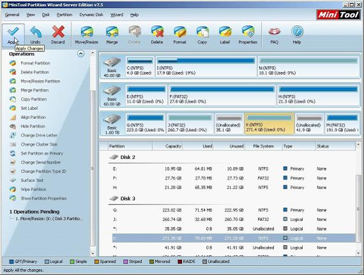Screen dimensions: 364x275
Task: Open the View menu
Action: 31,15
